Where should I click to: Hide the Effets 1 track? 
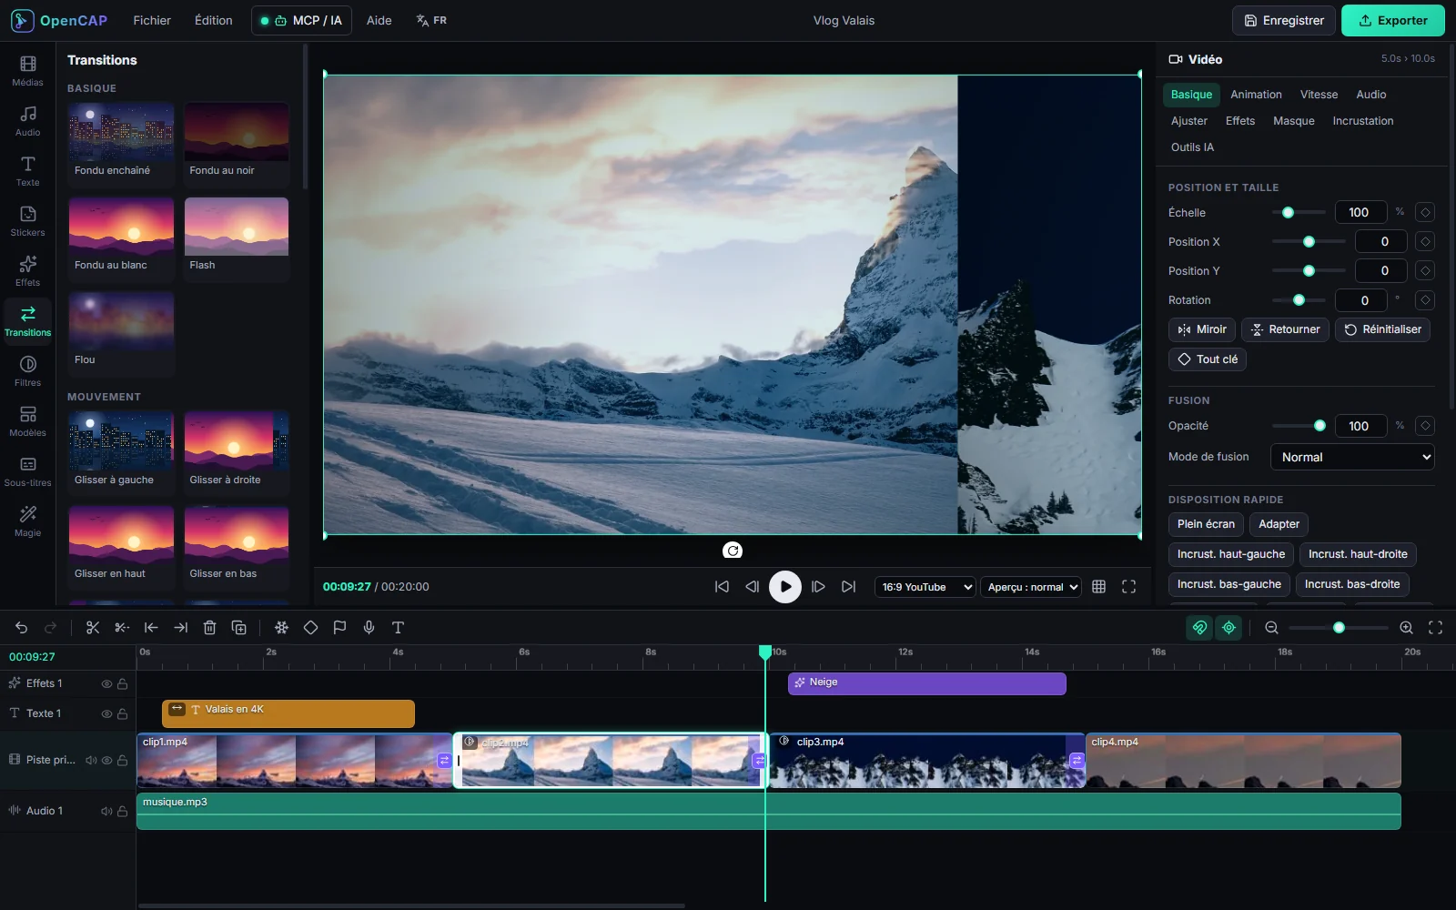click(x=106, y=683)
